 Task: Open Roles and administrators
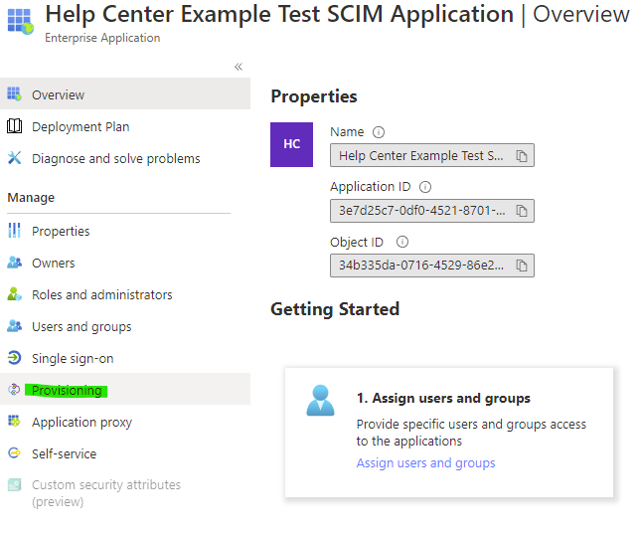(x=101, y=295)
